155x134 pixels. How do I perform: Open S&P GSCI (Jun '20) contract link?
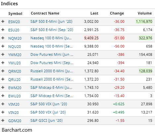tap(46, 120)
